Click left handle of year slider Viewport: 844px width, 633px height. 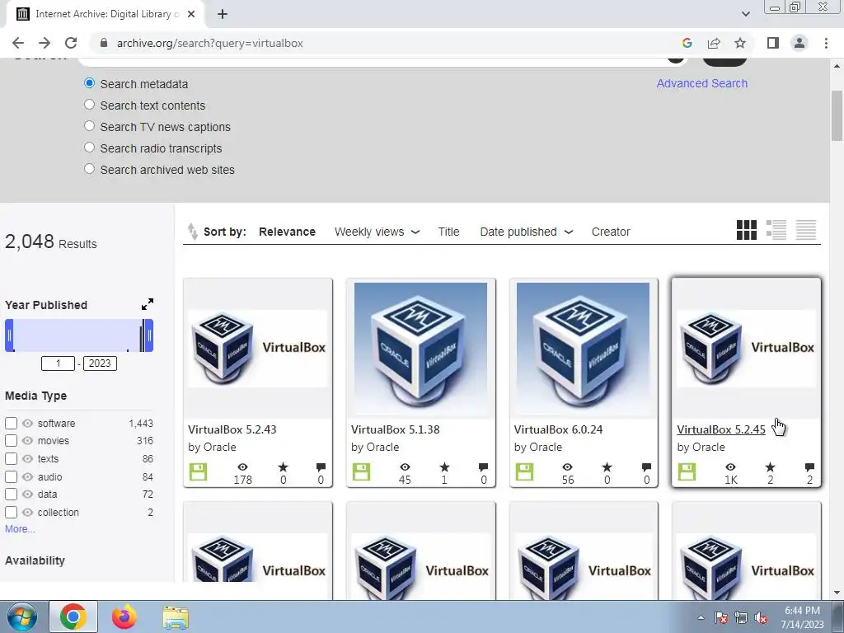pyautogui.click(x=9, y=335)
